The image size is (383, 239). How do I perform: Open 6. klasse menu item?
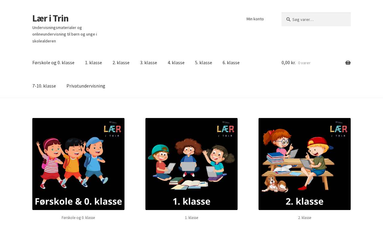click(x=231, y=63)
